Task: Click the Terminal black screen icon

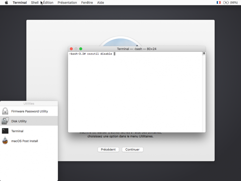Action: tap(5, 131)
